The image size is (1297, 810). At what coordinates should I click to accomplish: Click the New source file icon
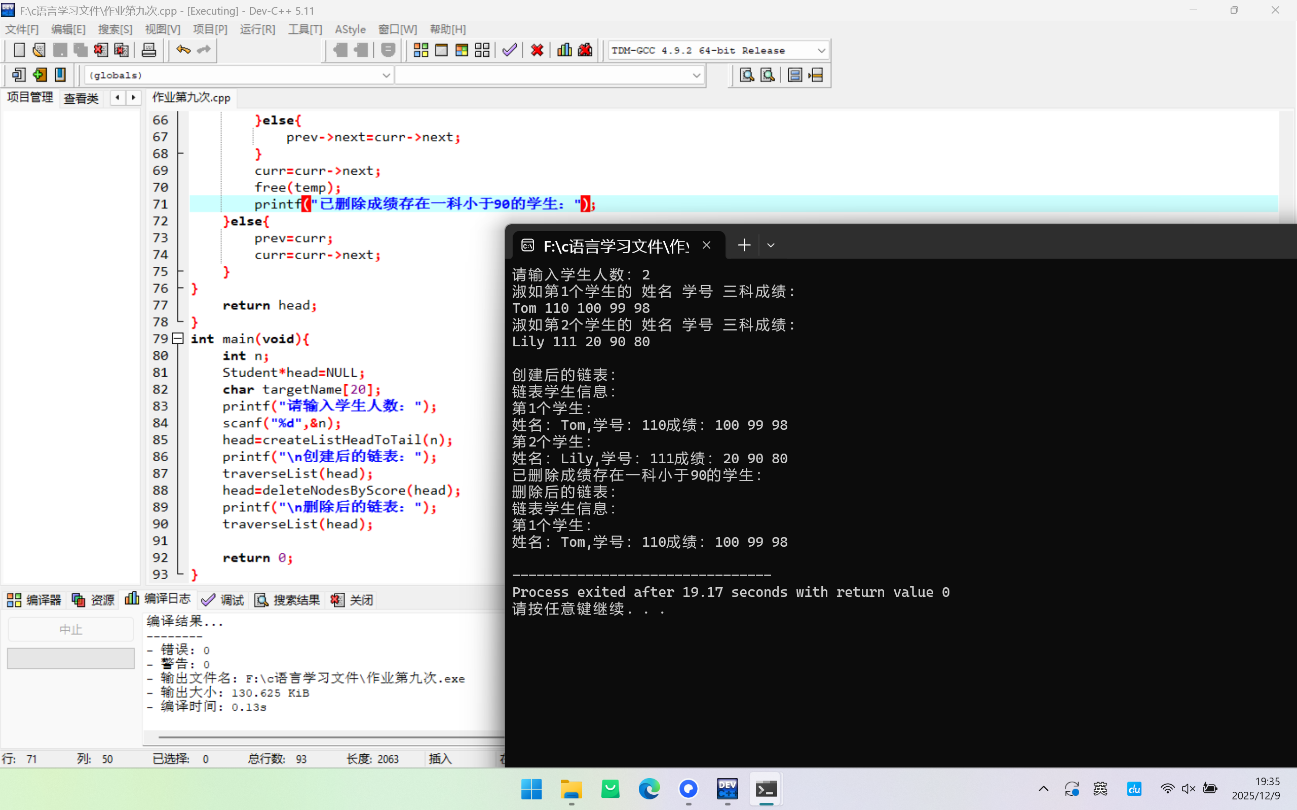(x=19, y=50)
